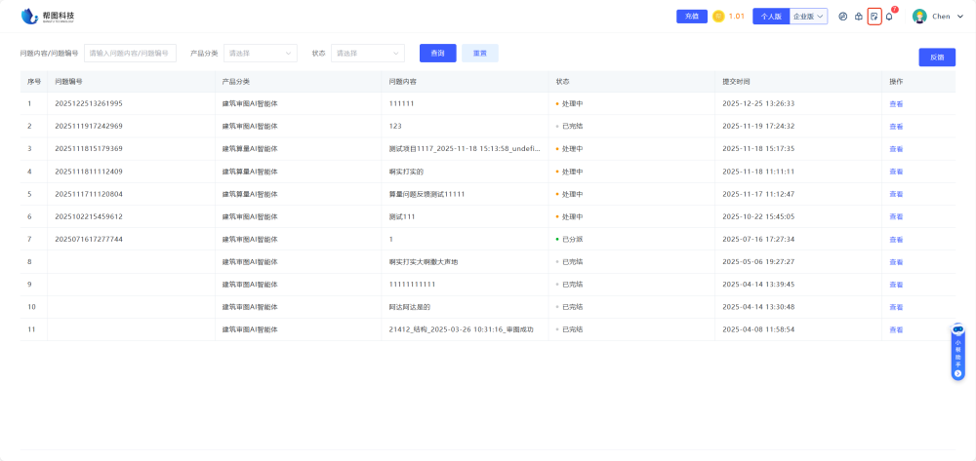
Task: Click 查看 in row 11
Action: pyautogui.click(x=896, y=329)
